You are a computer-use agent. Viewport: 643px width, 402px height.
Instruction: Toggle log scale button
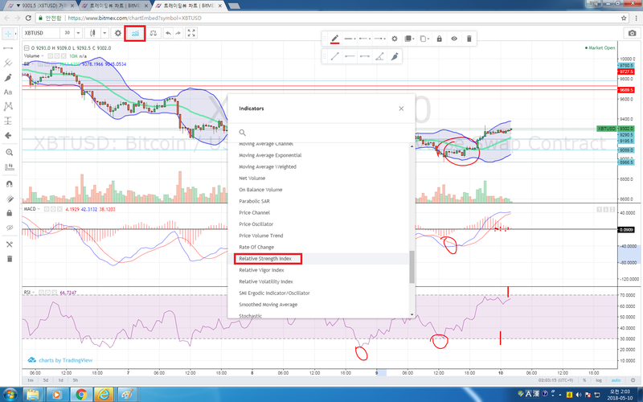(599, 380)
